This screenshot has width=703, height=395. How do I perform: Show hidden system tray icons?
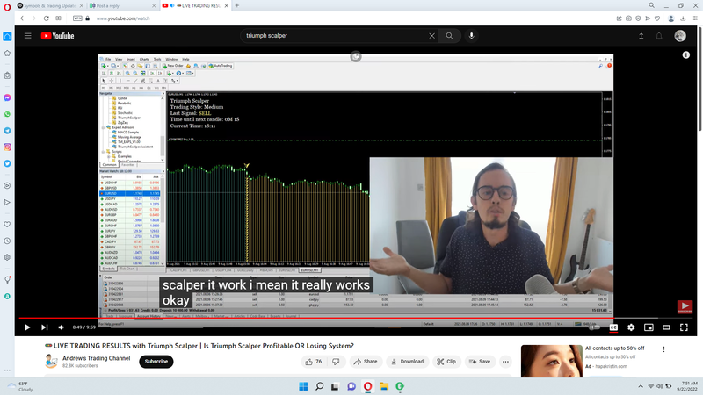click(641, 386)
